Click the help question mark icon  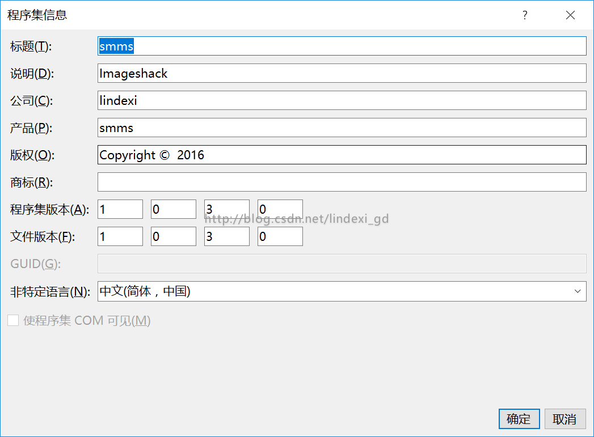click(525, 15)
